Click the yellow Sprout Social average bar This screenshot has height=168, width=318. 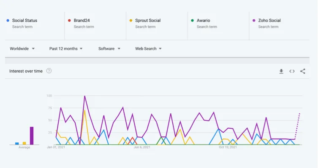tap(24, 143)
